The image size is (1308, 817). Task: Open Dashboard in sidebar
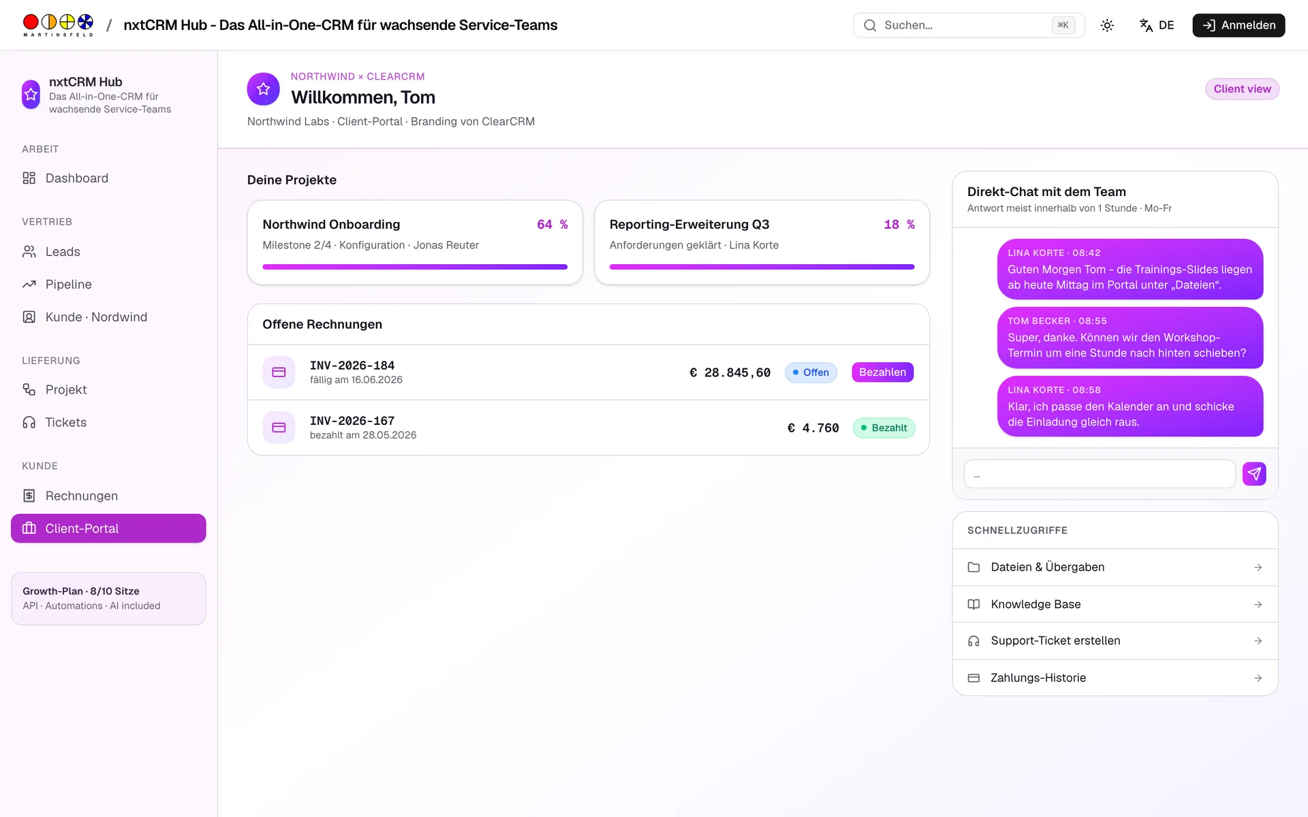click(x=108, y=178)
